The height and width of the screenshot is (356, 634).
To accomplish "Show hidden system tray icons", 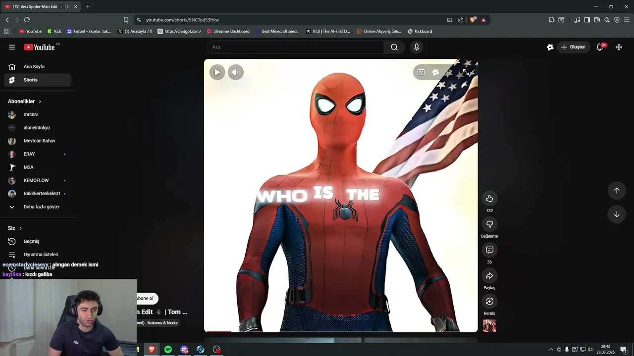I will [551, 350].
